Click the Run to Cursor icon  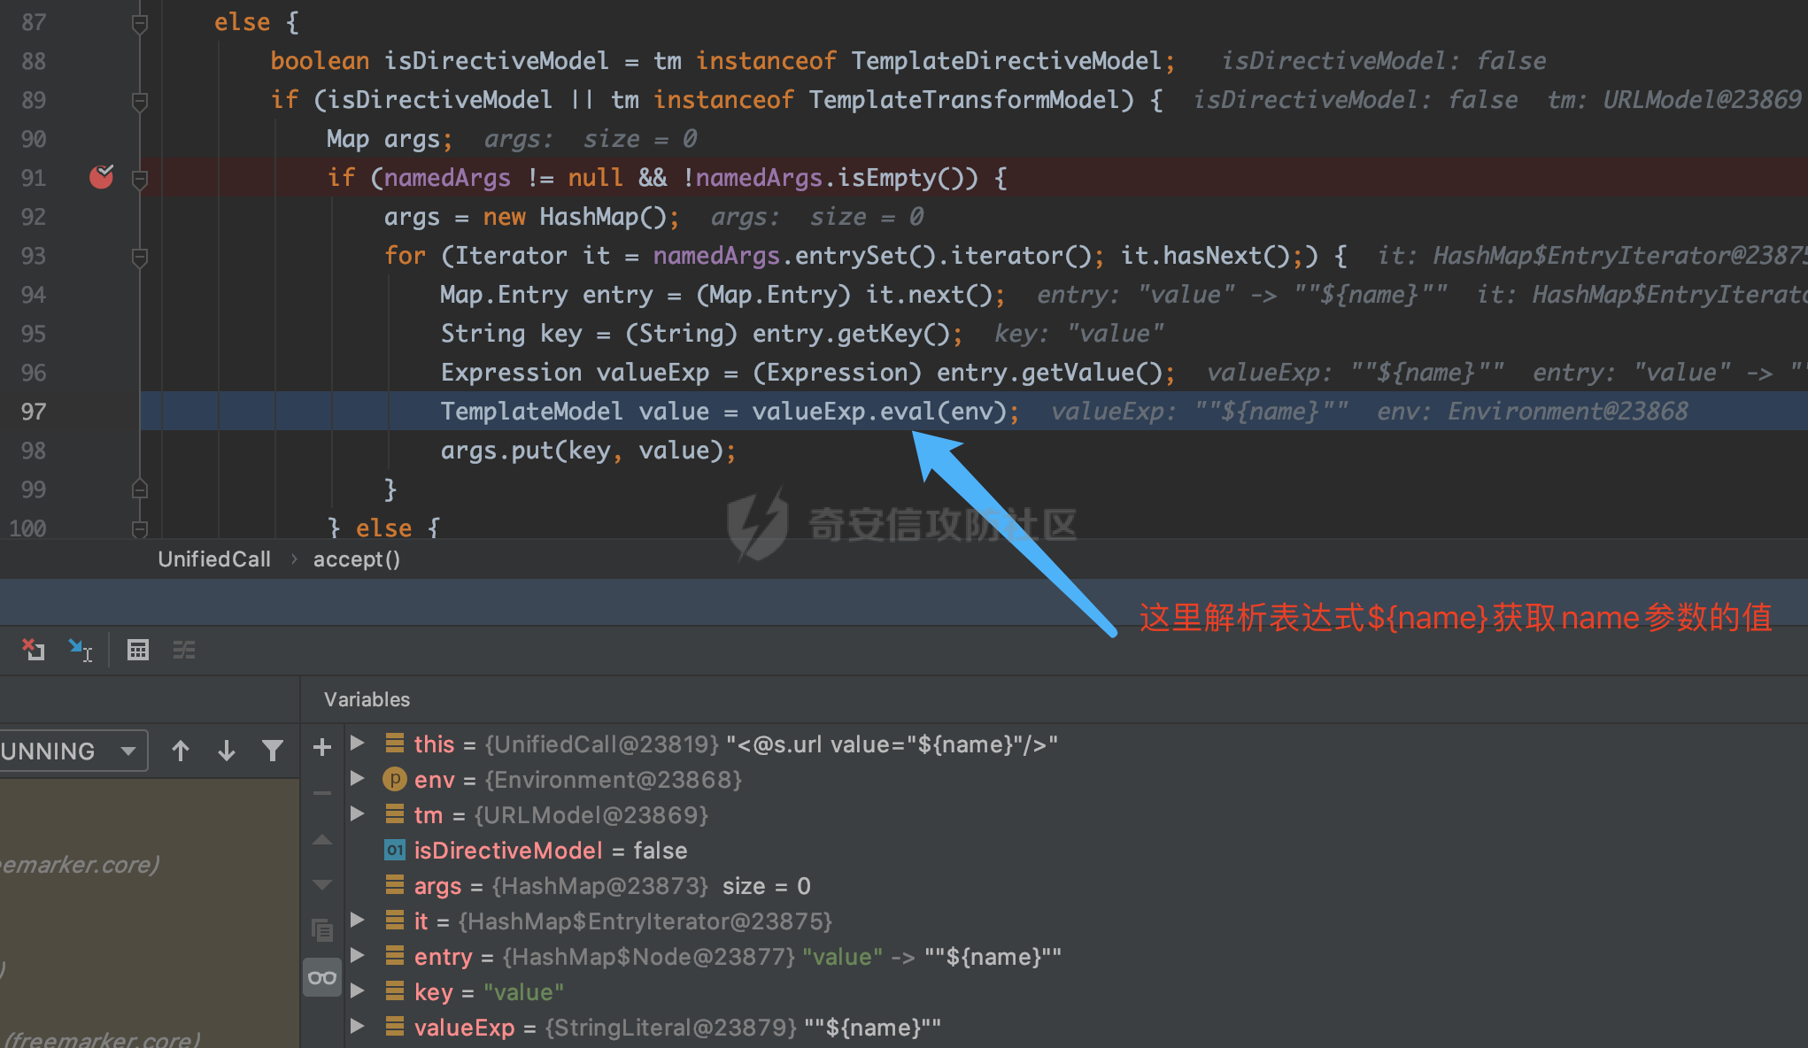click(81, 650)
